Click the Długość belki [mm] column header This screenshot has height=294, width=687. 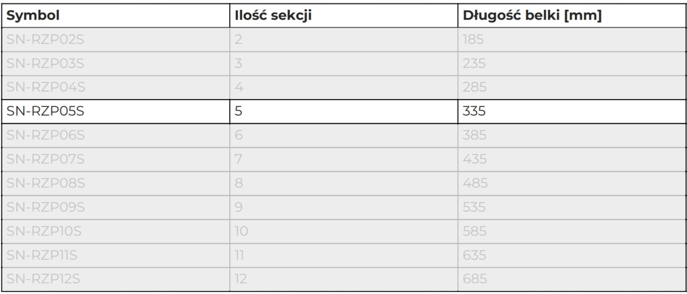[532, 16]
